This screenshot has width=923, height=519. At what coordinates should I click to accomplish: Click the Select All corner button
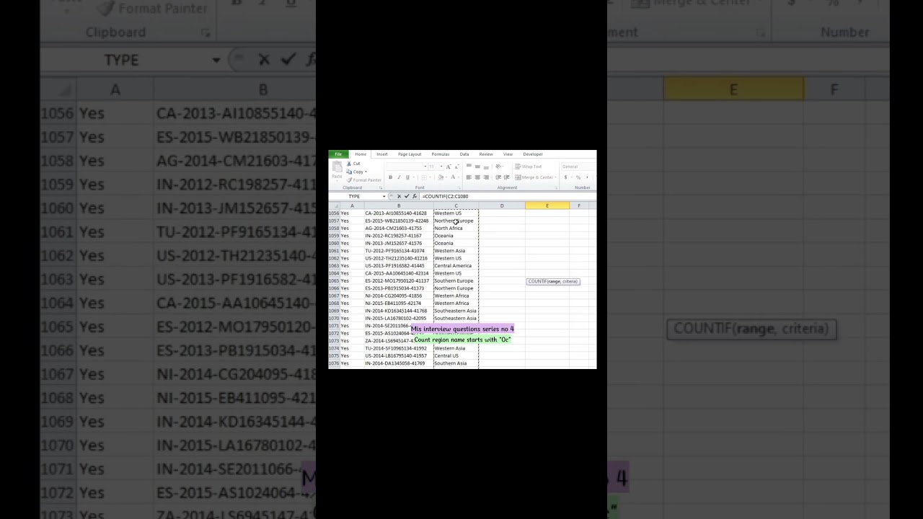[334, 205]
